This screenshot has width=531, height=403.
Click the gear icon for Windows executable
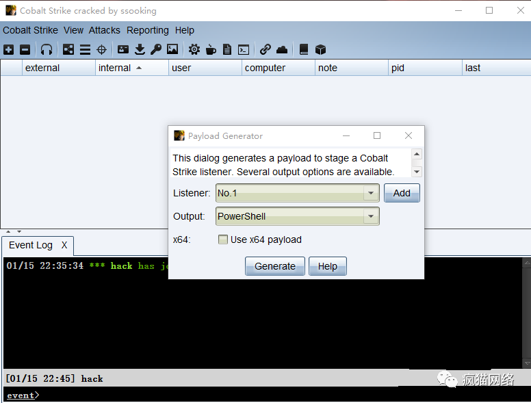click(194, 50)
